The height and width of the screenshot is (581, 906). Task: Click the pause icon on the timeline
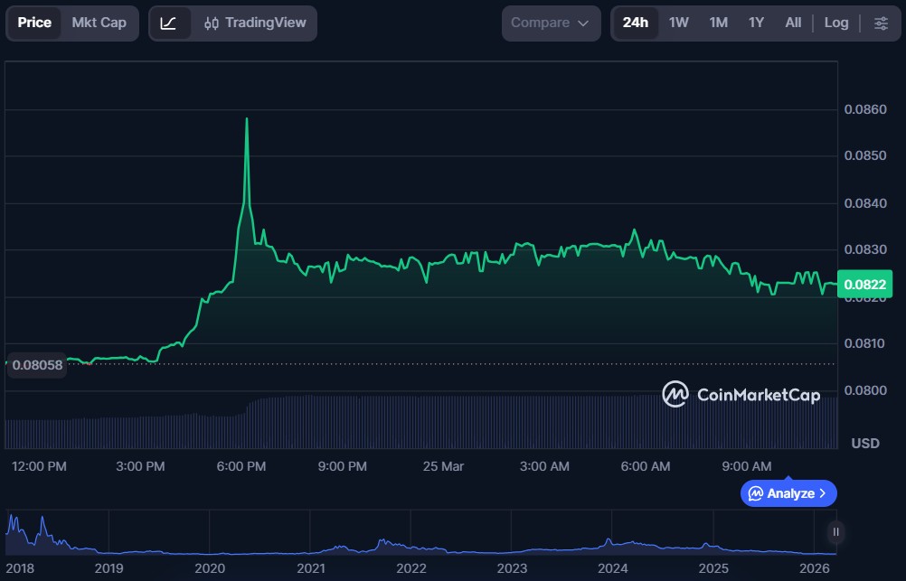pos(835,532)
